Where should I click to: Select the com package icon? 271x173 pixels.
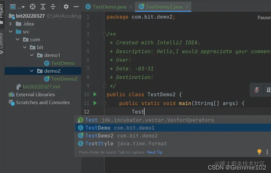[x=26, y=40]
